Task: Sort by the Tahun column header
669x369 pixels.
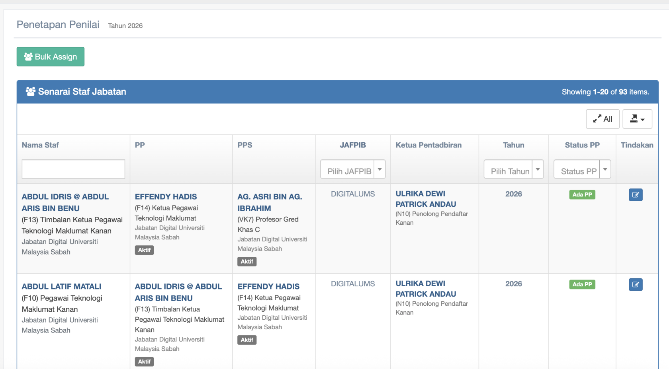Action: [513, 145]
